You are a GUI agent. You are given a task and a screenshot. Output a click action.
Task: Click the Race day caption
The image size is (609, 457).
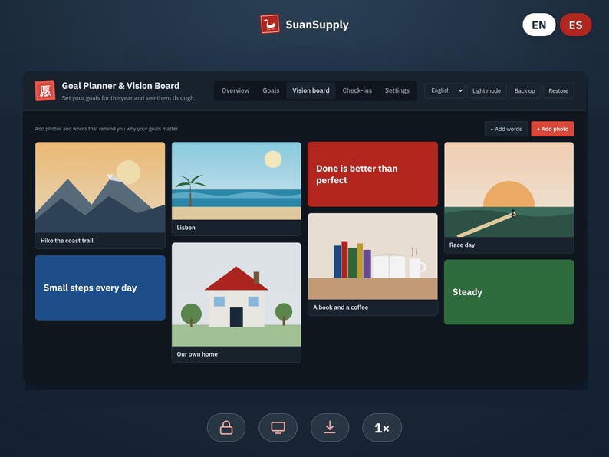(462, 245)
